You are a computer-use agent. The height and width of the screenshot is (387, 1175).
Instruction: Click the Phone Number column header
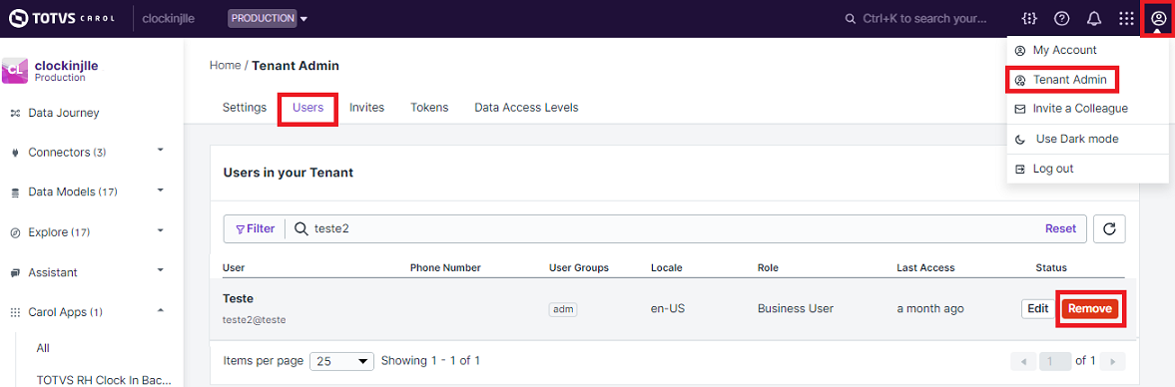pos(445,268)
